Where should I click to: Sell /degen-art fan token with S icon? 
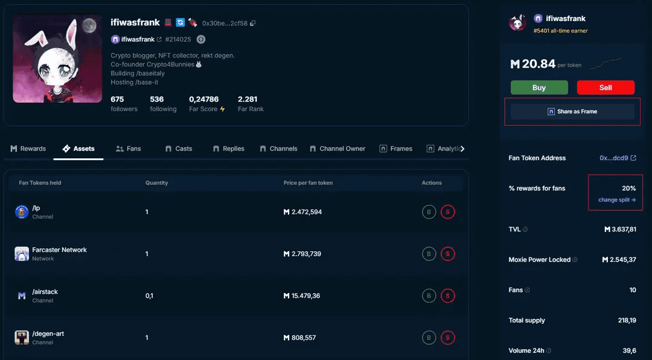[x=448, y=338]
